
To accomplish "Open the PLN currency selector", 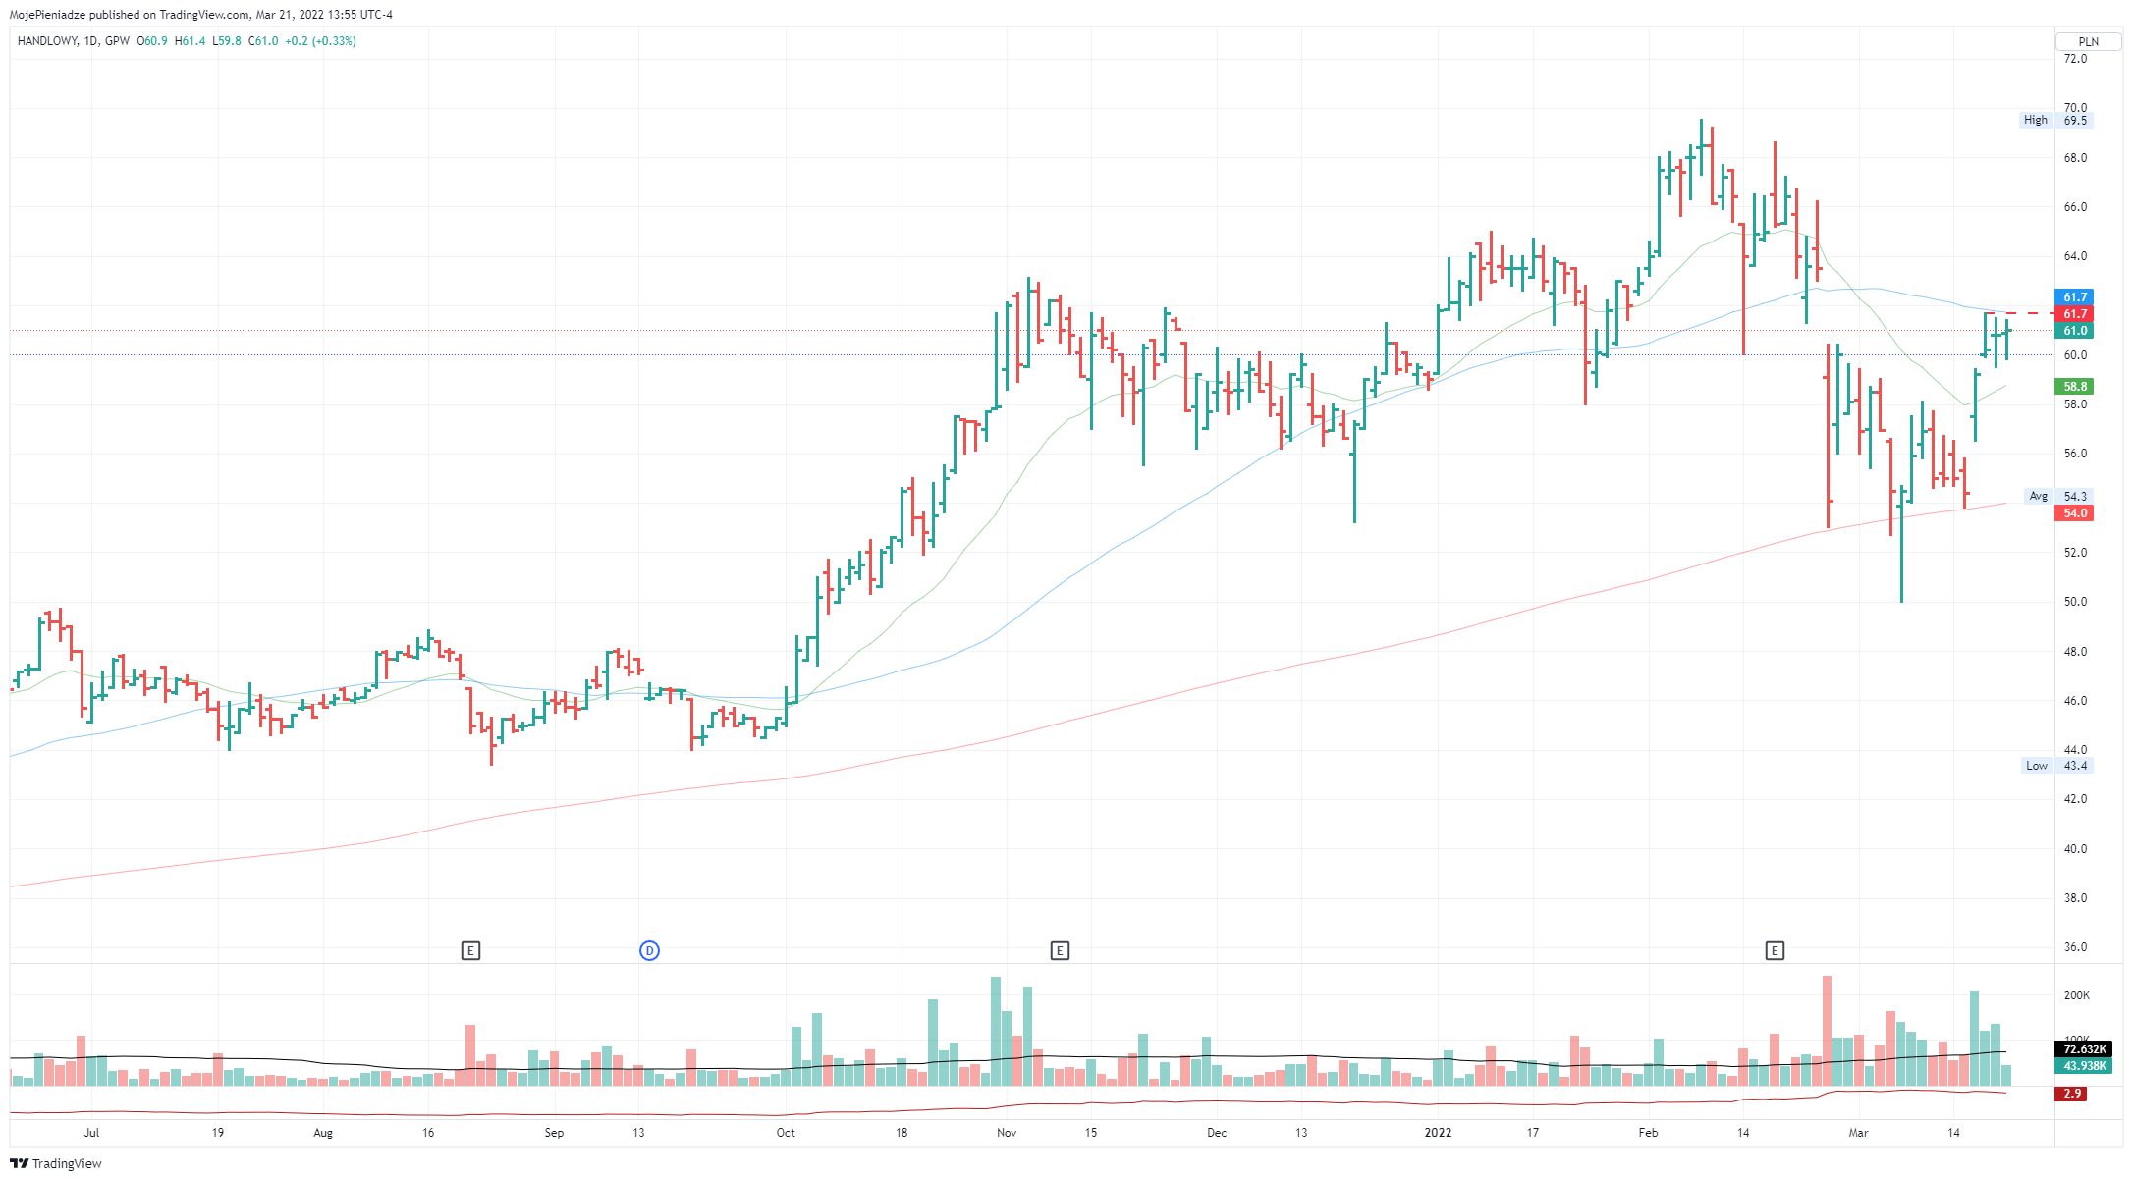I will coord(2088,41).
